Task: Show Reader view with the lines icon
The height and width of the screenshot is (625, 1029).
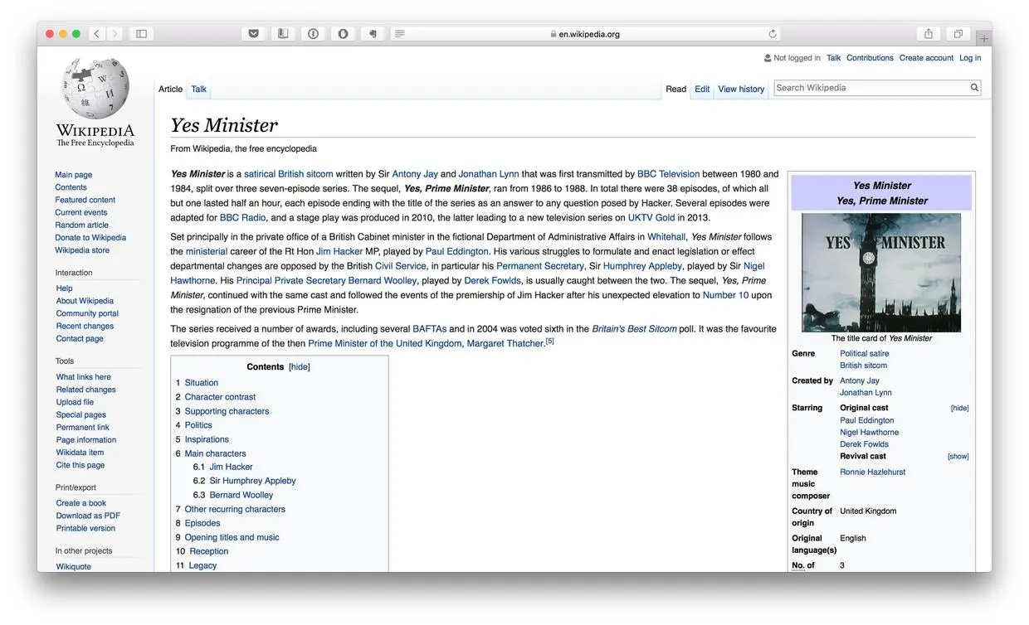Action: [x=399, y=34]
